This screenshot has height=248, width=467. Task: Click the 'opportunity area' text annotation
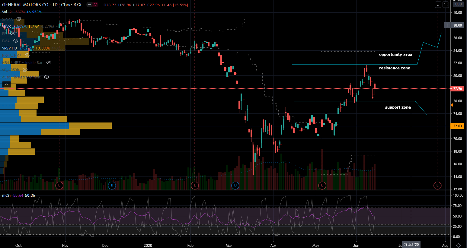pyautogui.click(x=395, y=55)
